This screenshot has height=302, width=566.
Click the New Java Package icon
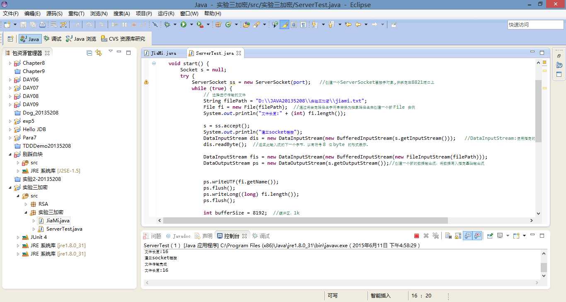pyautogui.click(x=218, y=25)
